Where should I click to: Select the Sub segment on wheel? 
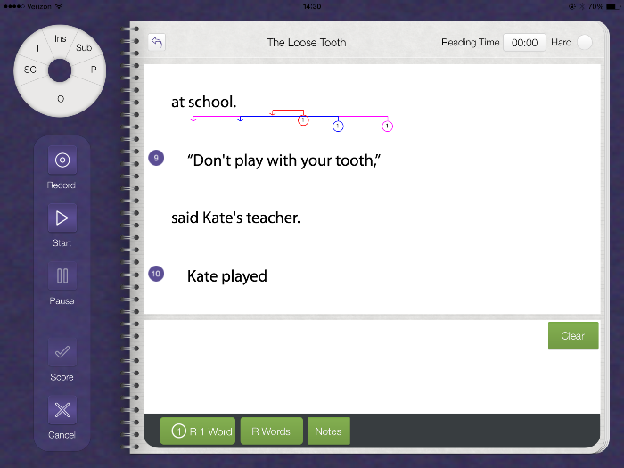[x=84, y=48]
